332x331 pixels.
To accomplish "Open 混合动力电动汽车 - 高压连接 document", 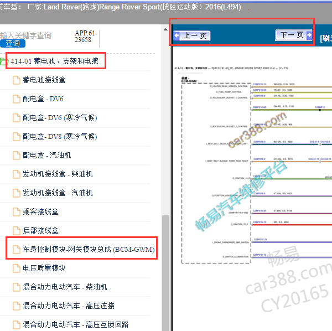I will 69,306.
